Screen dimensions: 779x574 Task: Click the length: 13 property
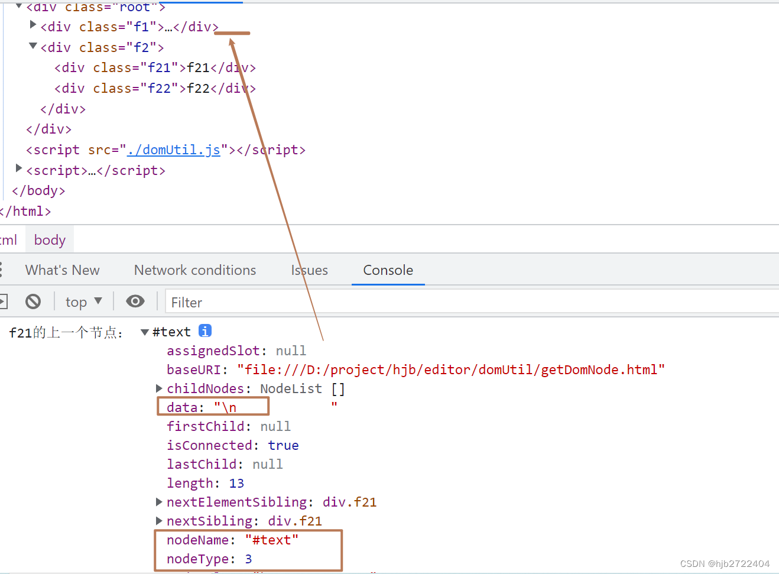(x=205, y=484)
